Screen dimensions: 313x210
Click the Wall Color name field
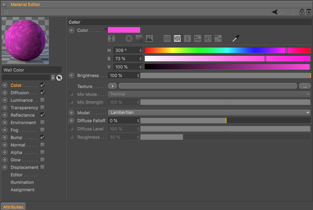[x=31, y=70]
